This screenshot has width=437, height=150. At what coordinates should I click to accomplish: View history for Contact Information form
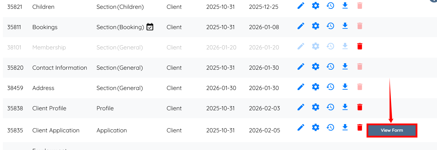pos(330,66)
